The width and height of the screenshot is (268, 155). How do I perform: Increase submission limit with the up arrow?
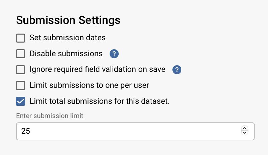(245, 128)
